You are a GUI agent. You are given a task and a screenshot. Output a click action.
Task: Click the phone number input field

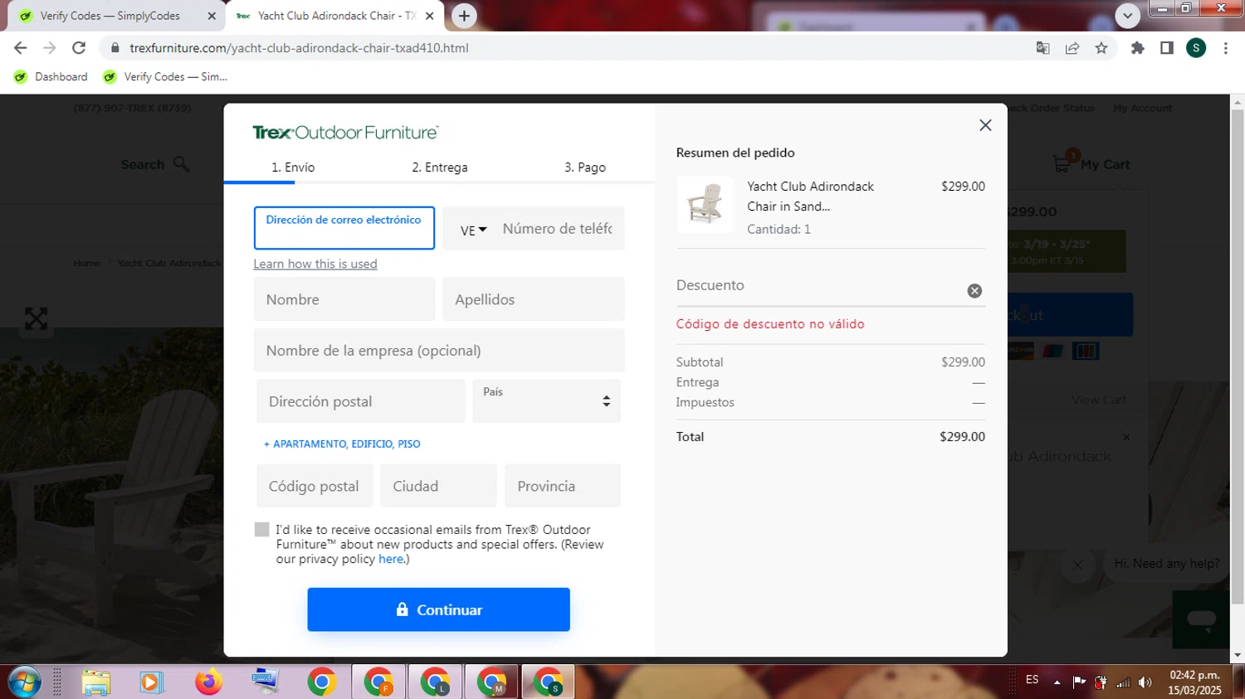pyautogui.click(x=558, y=228)
